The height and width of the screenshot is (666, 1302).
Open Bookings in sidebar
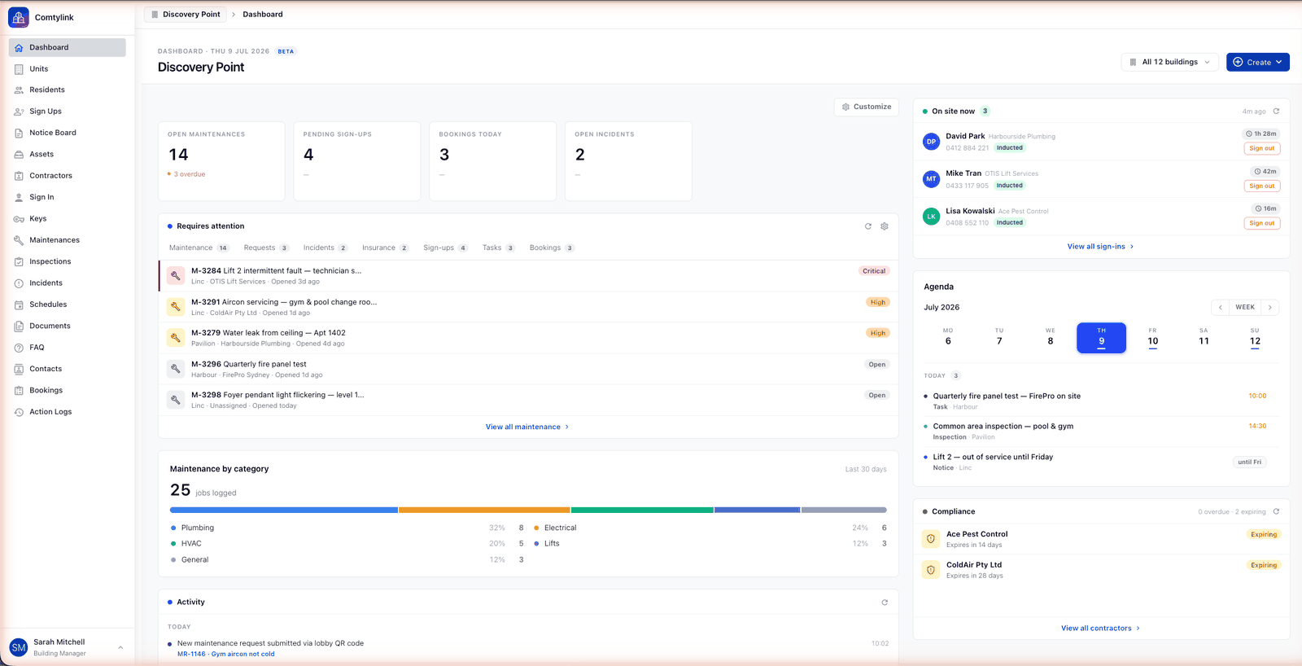67,390
